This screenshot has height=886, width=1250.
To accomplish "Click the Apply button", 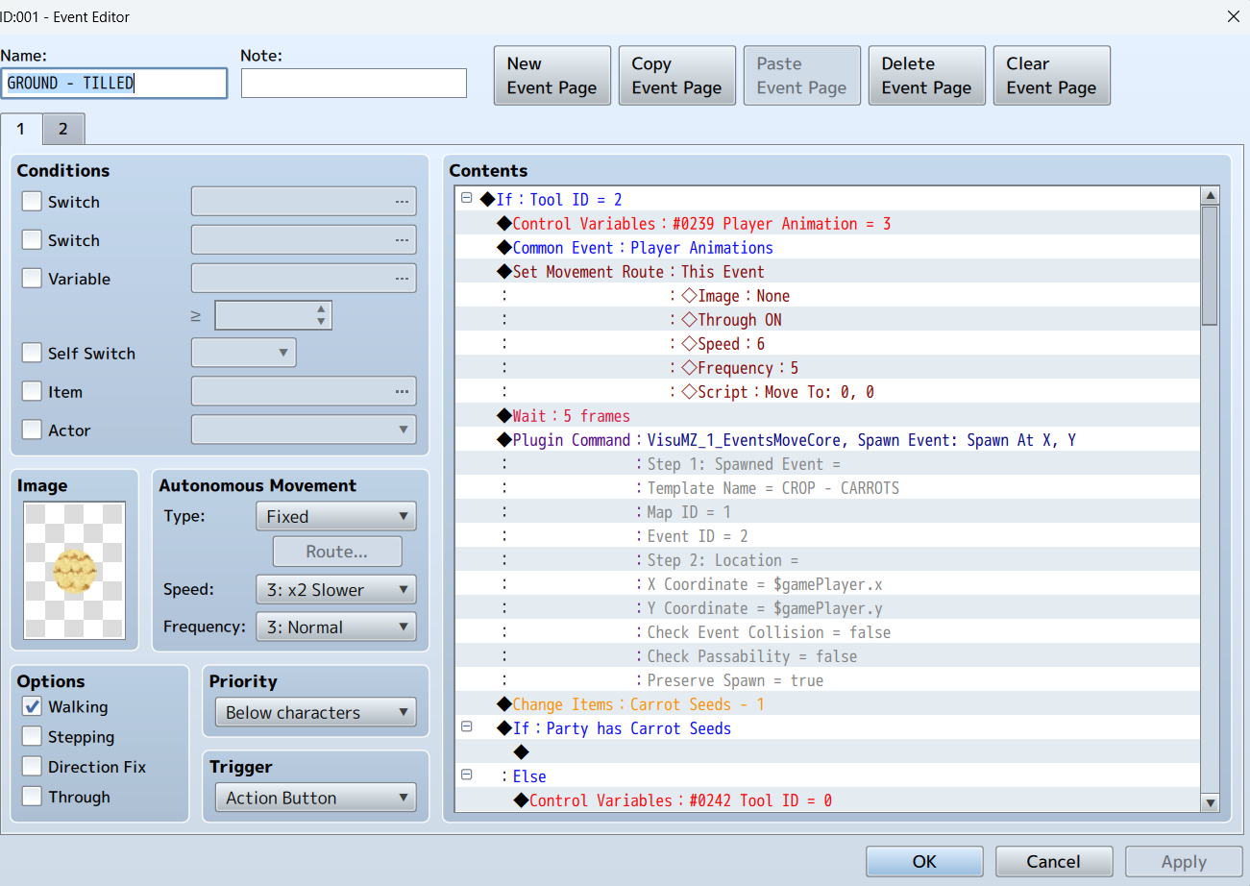I will (1184, 862).
